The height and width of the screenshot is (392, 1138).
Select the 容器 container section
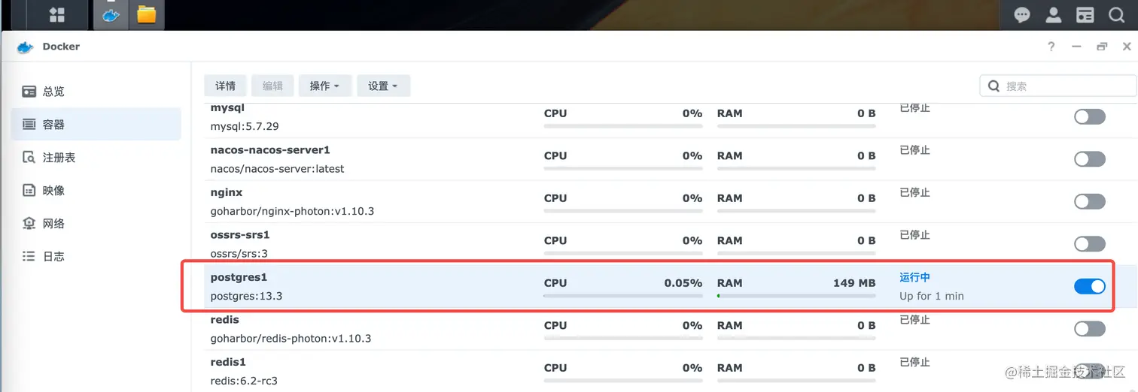point(96,125)
